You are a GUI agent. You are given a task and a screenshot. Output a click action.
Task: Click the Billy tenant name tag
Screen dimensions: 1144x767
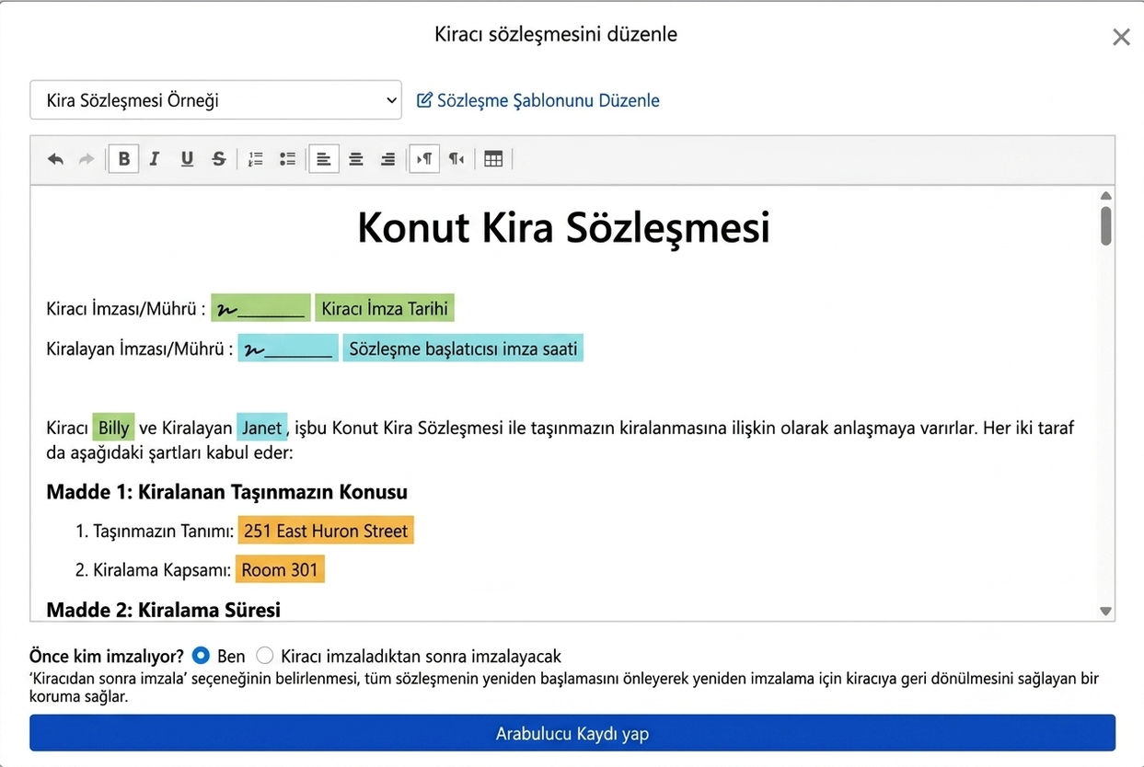[114, 428]
